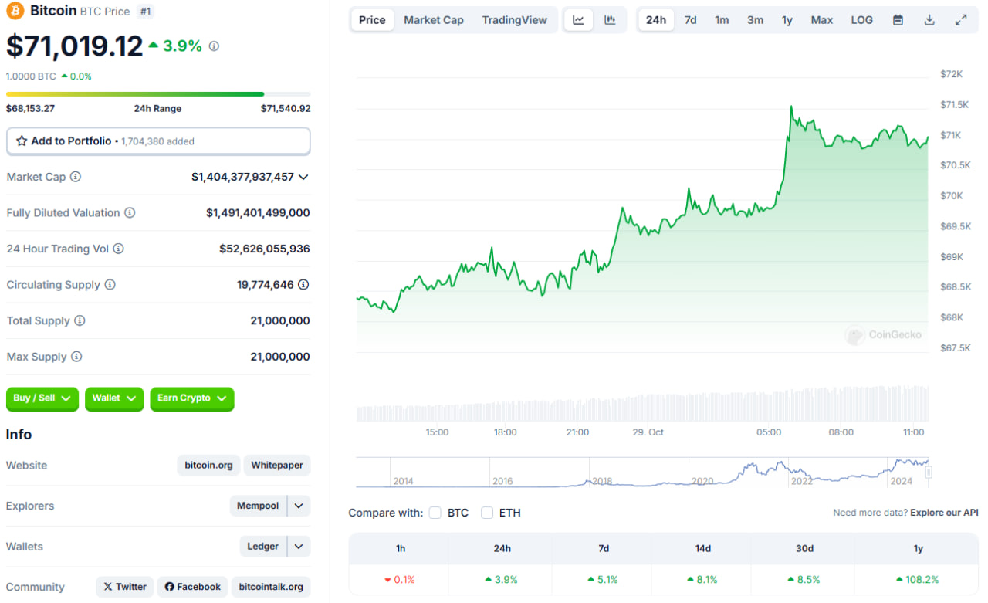Tick the ETH compare checkbox
This screenshot has height=603, width=988.
coord(487,513)
